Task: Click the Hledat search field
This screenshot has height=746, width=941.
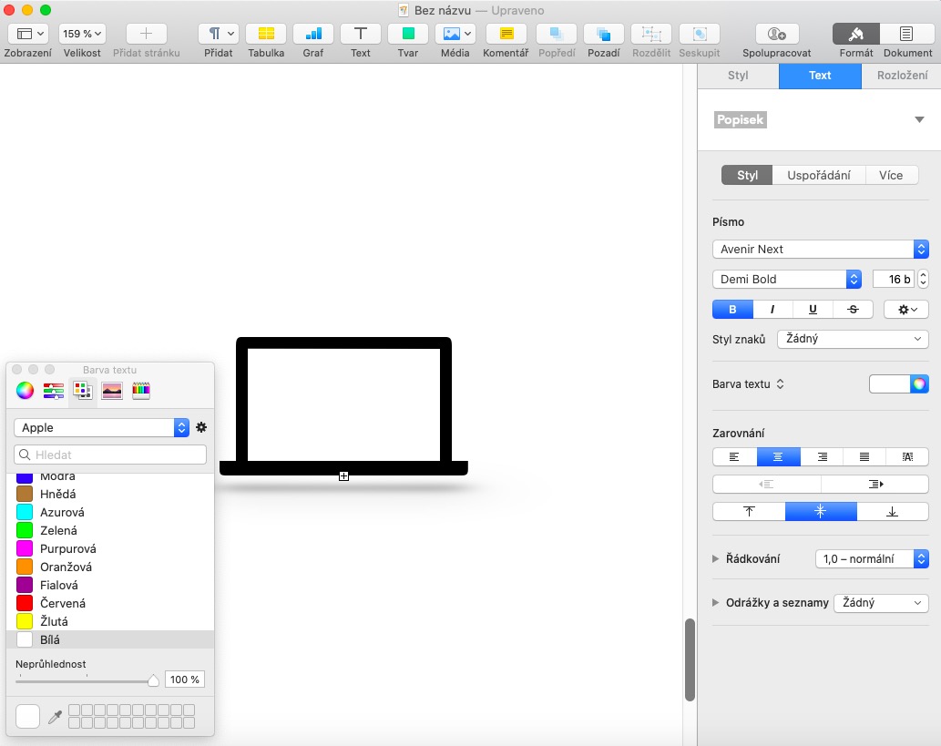Action: click(x=110, y=455)
